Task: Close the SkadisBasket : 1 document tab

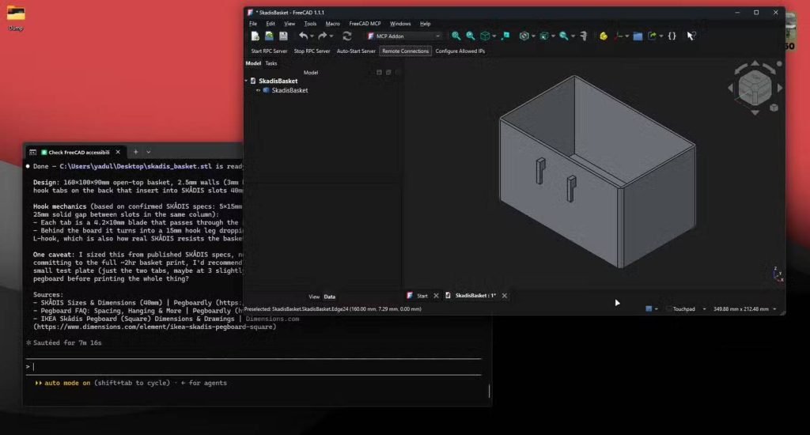Action: 505,296
